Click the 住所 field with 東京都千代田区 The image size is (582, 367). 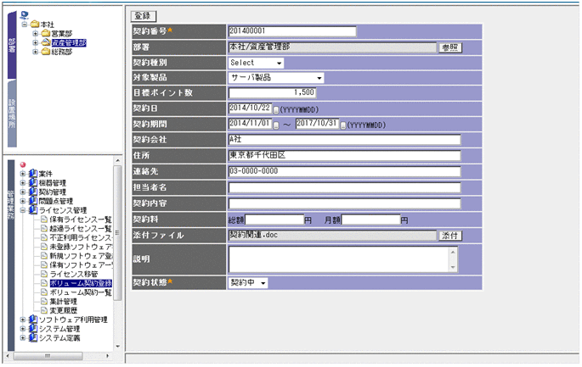tap(344, 155)
